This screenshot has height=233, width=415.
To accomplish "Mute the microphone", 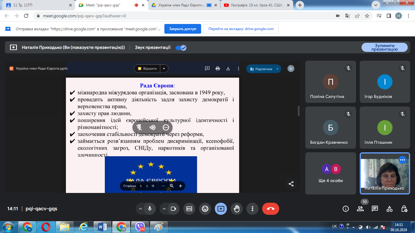I will [x=149, y=209].
